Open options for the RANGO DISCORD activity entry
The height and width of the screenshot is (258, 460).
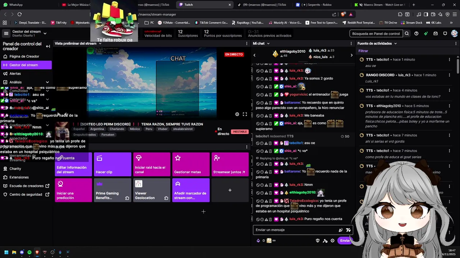pos(449,75)
